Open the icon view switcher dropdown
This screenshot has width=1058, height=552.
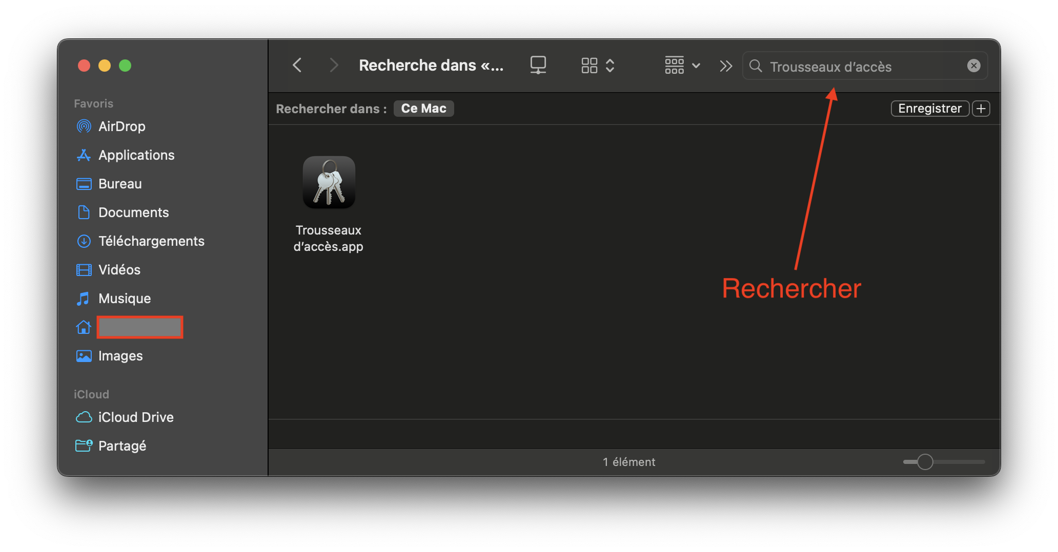pyautogui.click(x=598, y=66)
